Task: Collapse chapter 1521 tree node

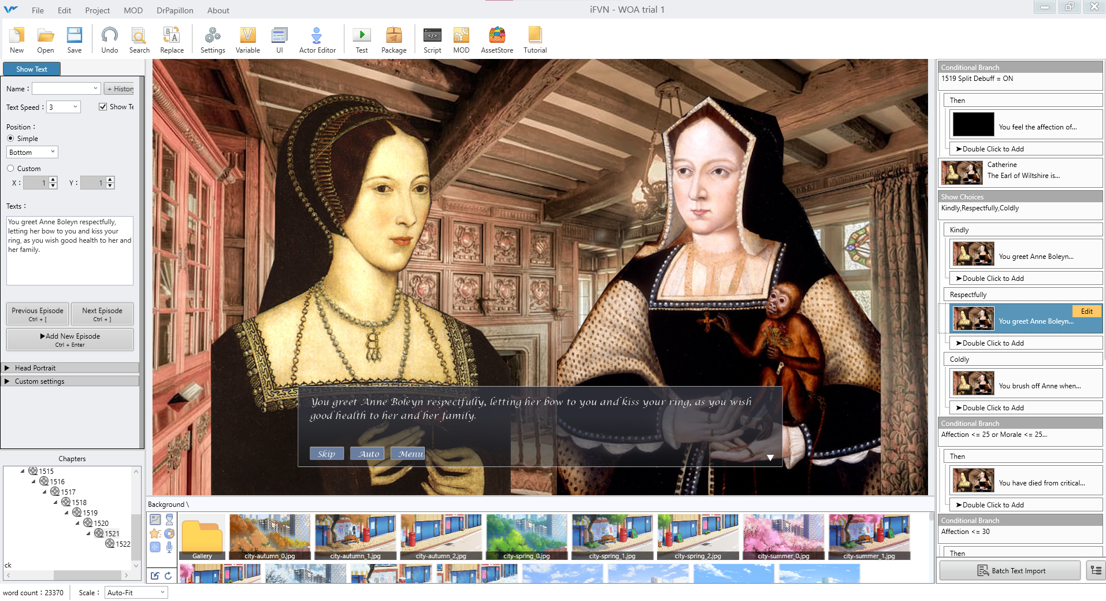Action: pyautogui.click(x=88, y=533)
